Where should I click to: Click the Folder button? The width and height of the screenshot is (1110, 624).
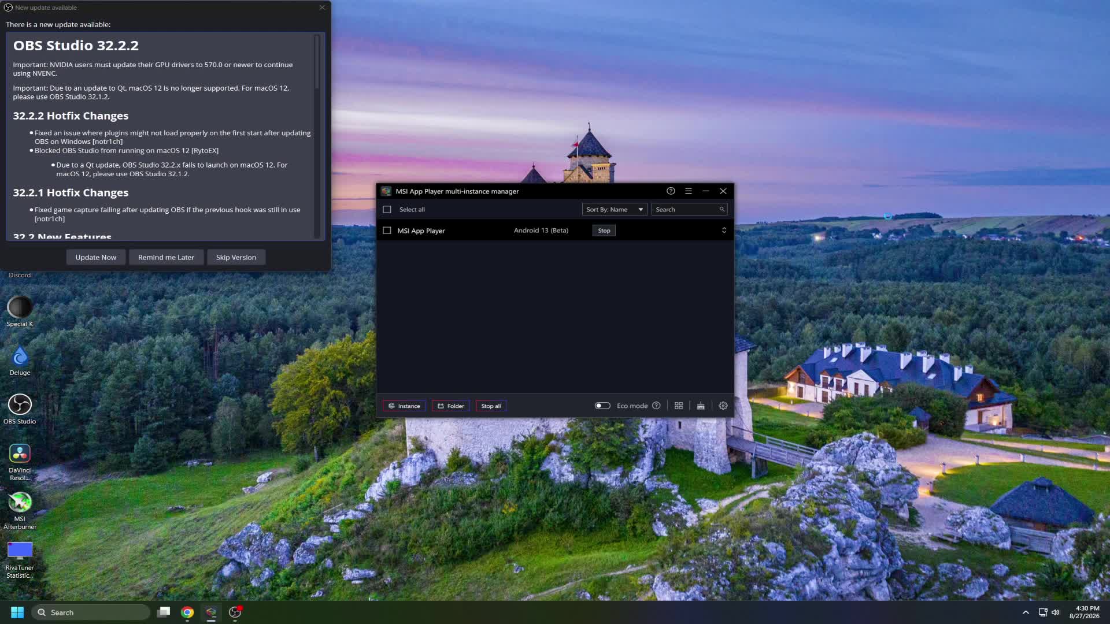coord(451,406)
